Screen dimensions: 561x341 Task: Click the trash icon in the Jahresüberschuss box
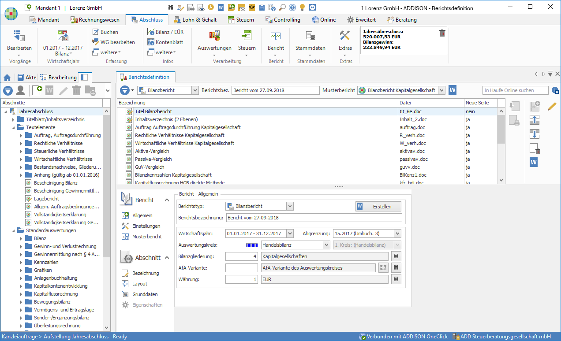coord(442,33)
